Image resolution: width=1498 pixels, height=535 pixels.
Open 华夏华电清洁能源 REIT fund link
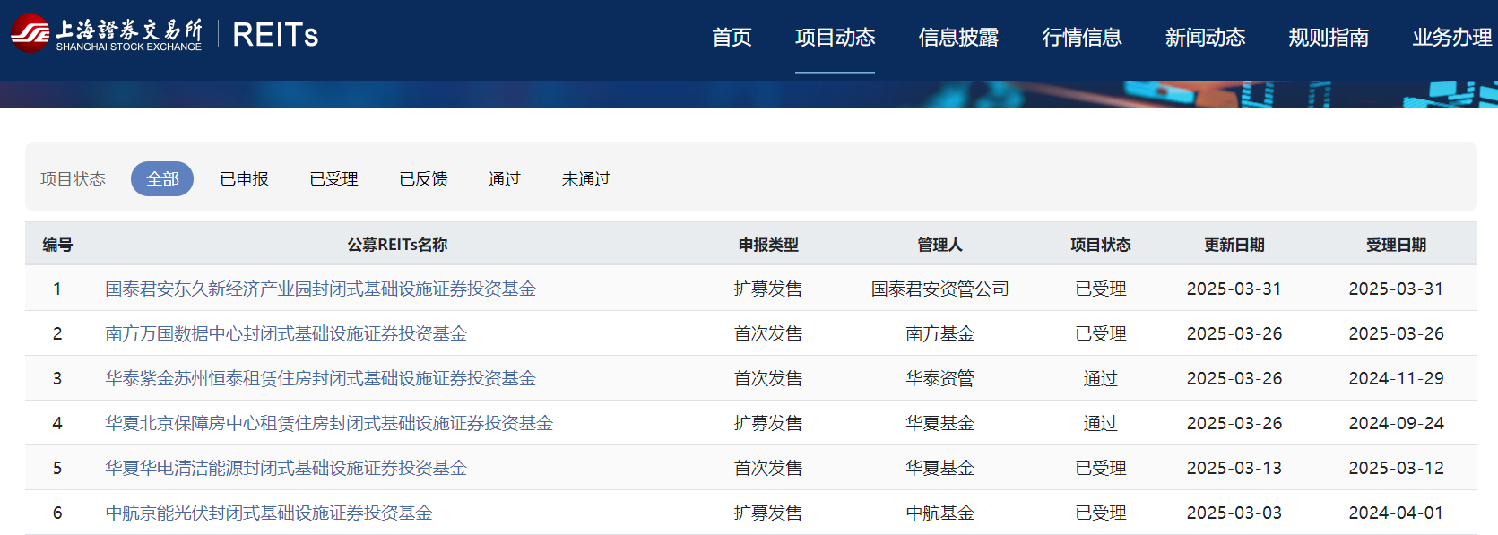click(286, 468)
